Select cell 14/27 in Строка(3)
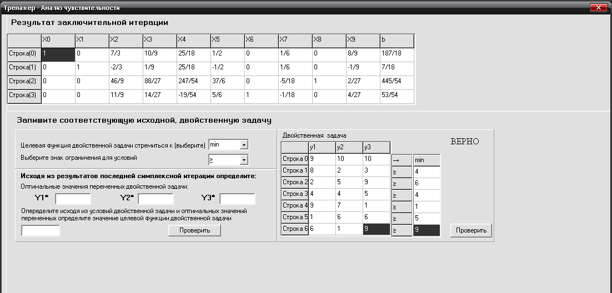 159,97
